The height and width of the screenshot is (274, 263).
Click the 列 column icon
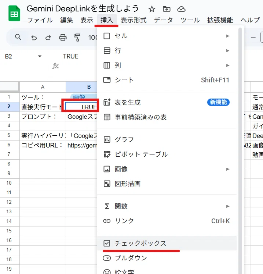pos(107,65)
